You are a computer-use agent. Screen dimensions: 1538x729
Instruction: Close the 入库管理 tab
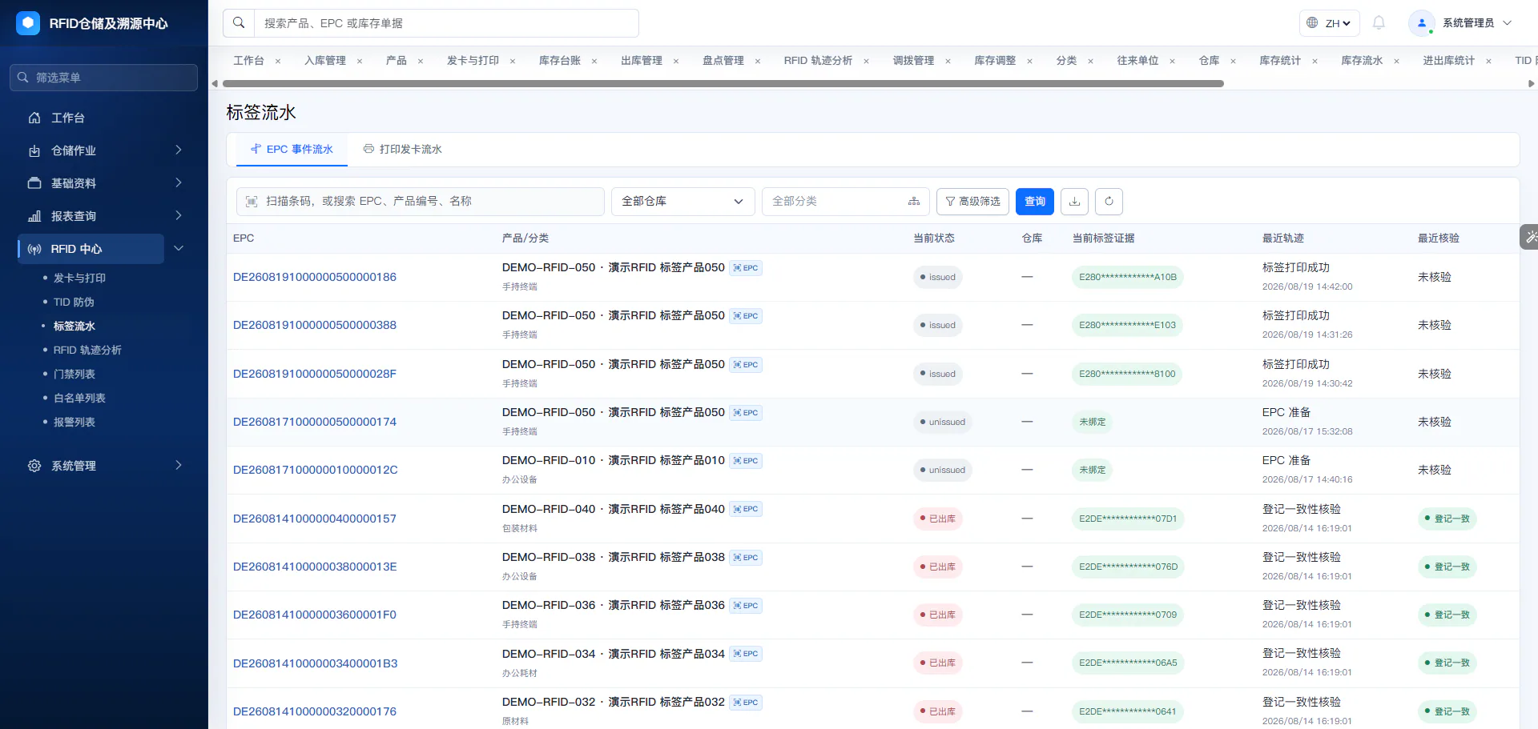click(360, 61)
